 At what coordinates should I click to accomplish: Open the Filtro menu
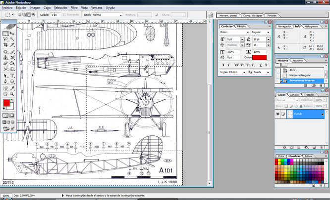tap(74, 8)
